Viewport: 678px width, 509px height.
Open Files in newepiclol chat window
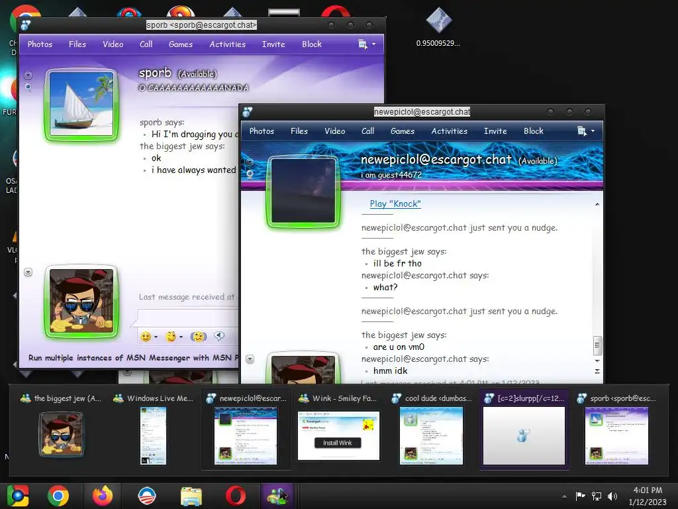[x=299, y=131]
